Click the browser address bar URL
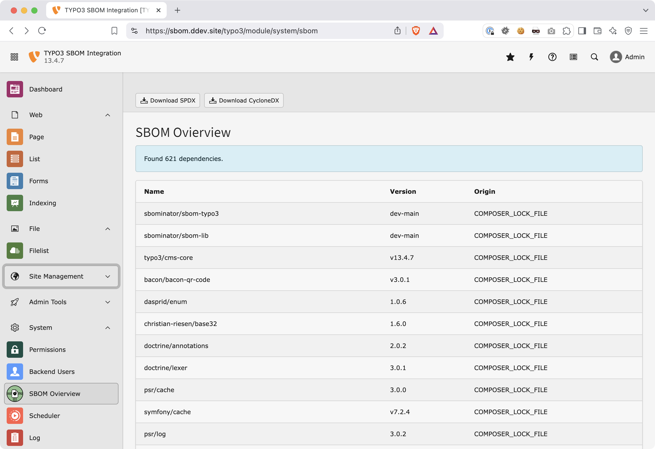655x449 pixels. (x=232, y=31)
